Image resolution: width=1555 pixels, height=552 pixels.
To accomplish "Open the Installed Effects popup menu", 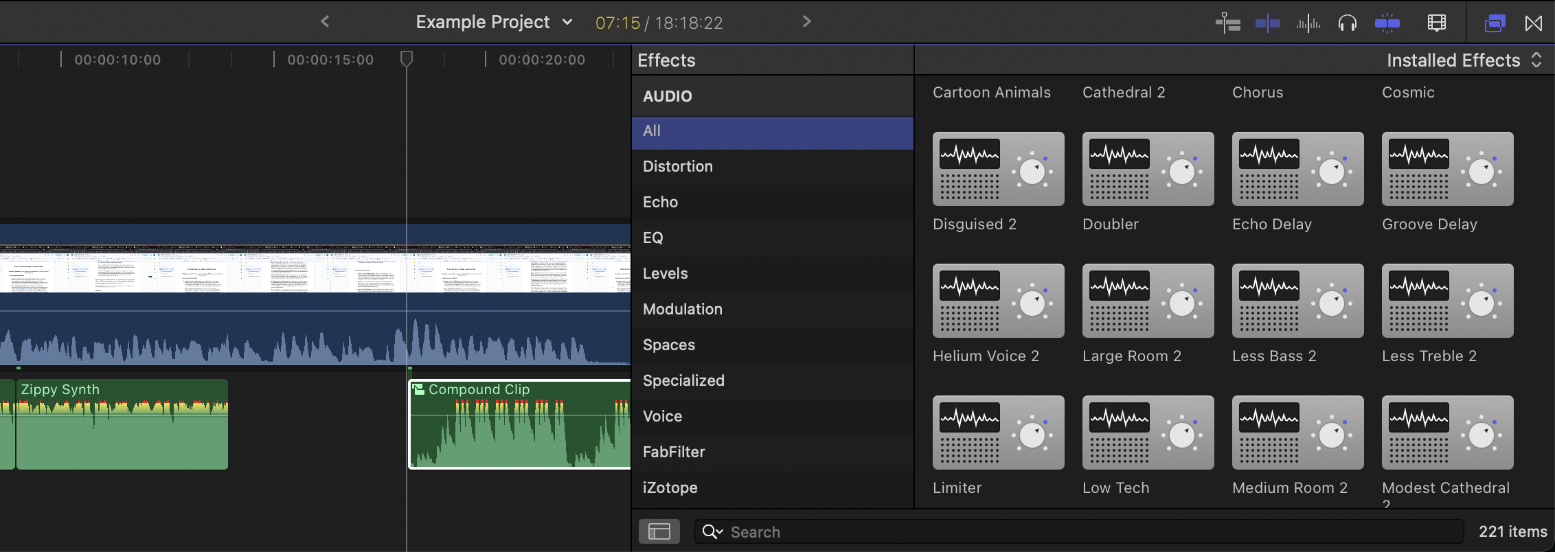I will [x=1464, y=60].
